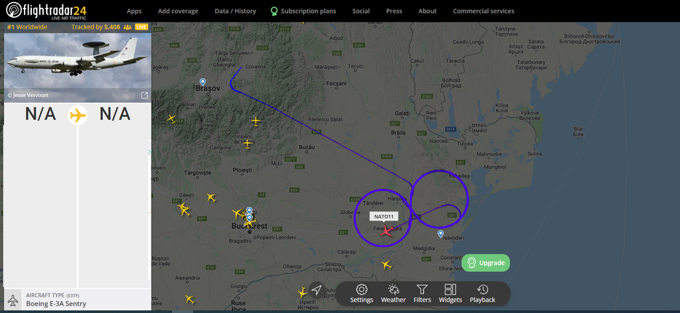This screenshot has height=313, width=680.
Task: Open Commercial services menu
Action: coord(483,11)
